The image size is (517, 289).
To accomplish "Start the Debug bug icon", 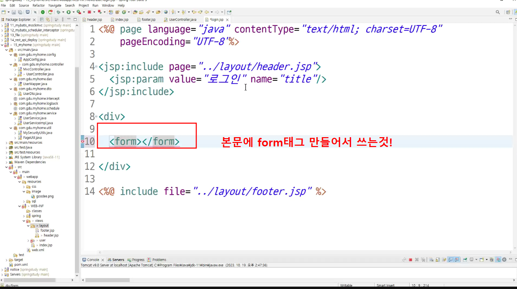I will click(x=58, y=12).
